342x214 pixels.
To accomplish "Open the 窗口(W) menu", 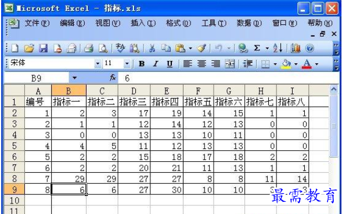I will pyautogui.click(x=285, y=23).
